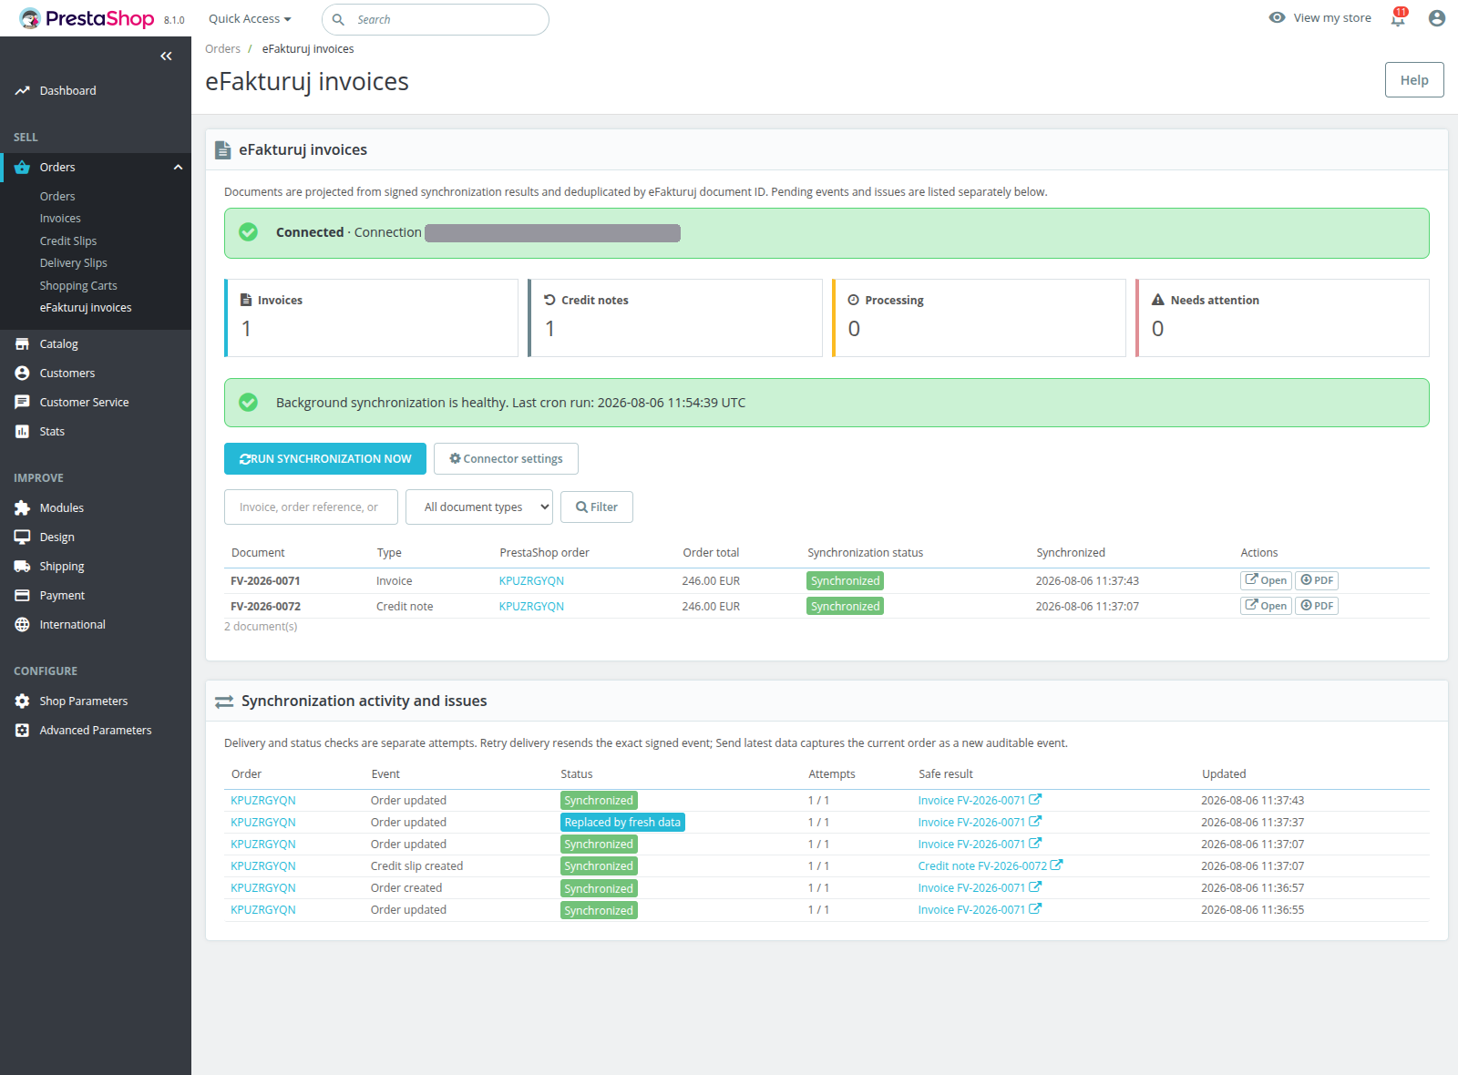This screenshot has width=1458, height=1075.
Task: Click the Shipping truck icon
Action: tap(22, 567)
